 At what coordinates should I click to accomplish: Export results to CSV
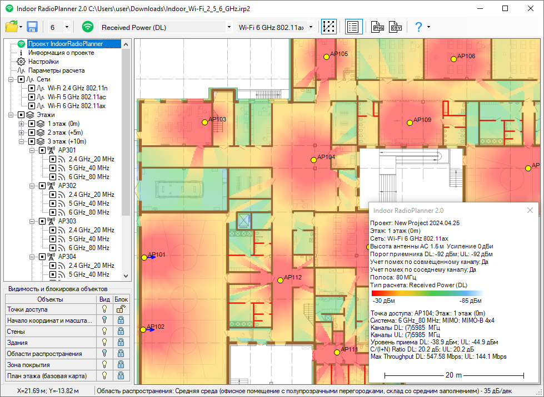point(396,27)
